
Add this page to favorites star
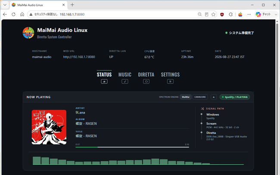[x=213, y=15]
